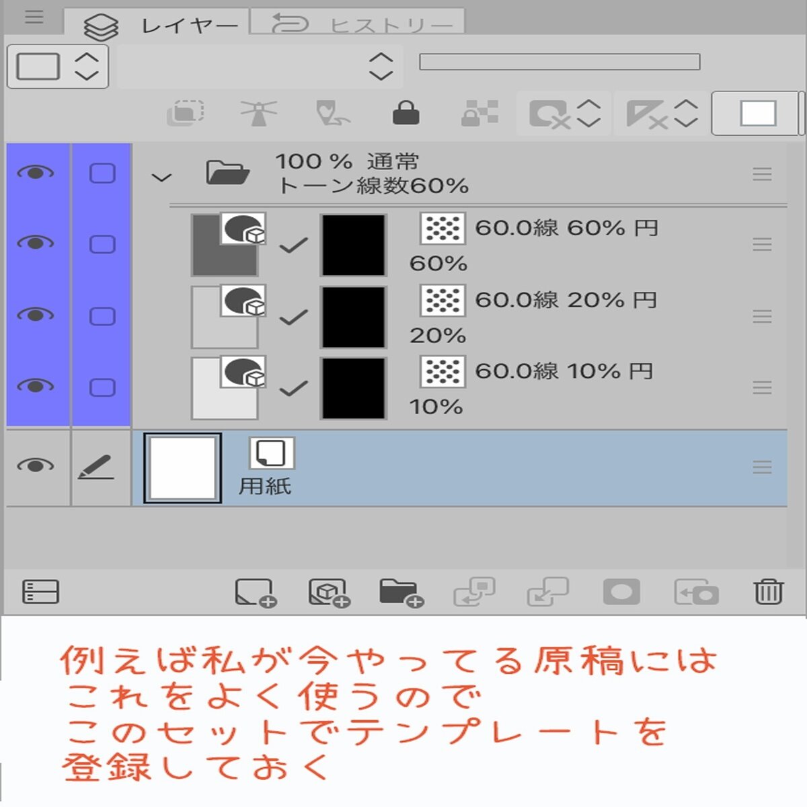Screen dimensions: 807x807
Task: Grab the 20% layer reorder handle
Action: pos(762,316)
